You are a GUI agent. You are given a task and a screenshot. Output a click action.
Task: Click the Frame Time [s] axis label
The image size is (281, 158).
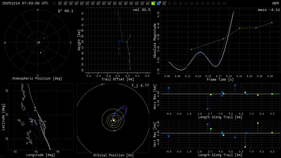point(220,80)
